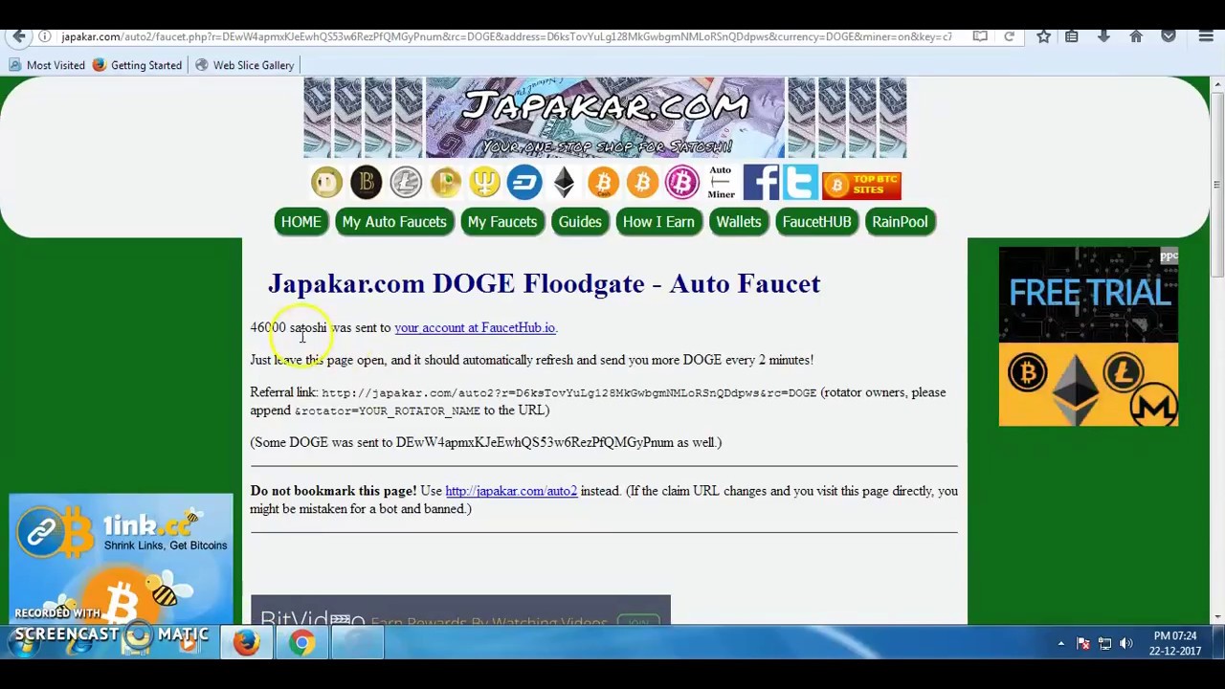Click the browser address bar URL

pyautogui.click(x=507, y=36)
